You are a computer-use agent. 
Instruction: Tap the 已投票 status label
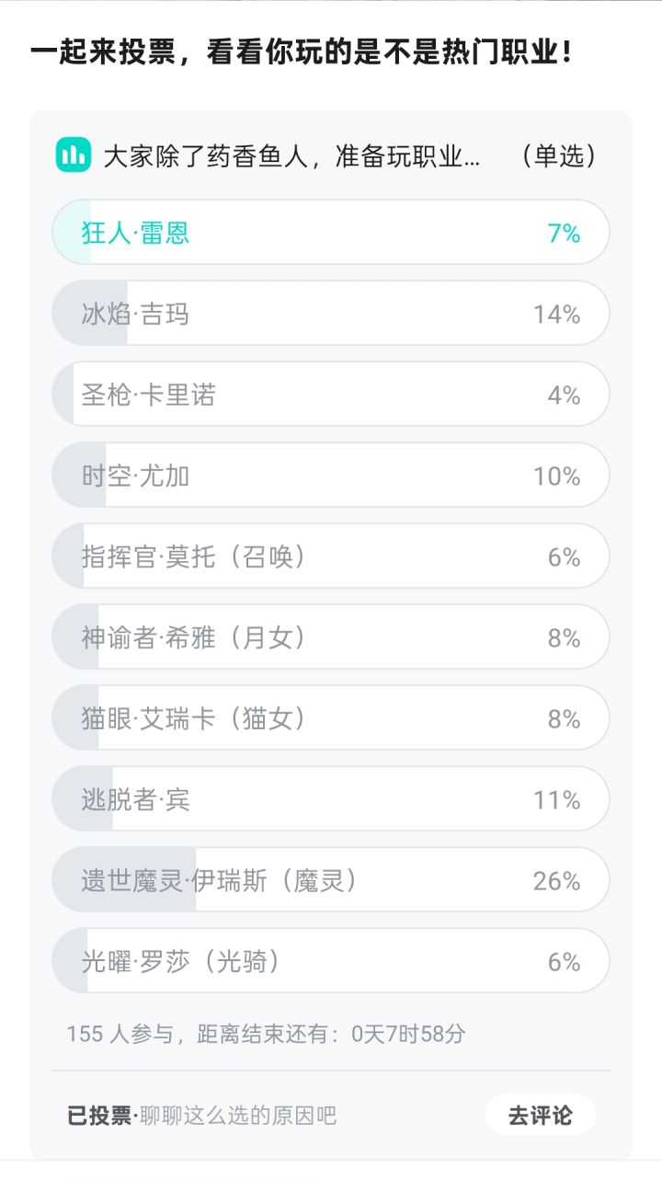pyautogui.click(x=100, y=1116)
